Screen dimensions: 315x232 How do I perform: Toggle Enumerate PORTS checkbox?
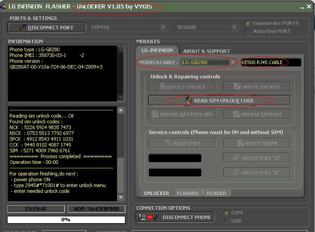click(248, 24)
